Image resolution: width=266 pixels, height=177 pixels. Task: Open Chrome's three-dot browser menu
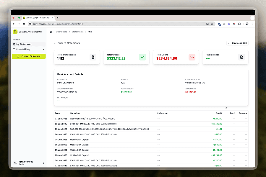click(x=252, y=24)
